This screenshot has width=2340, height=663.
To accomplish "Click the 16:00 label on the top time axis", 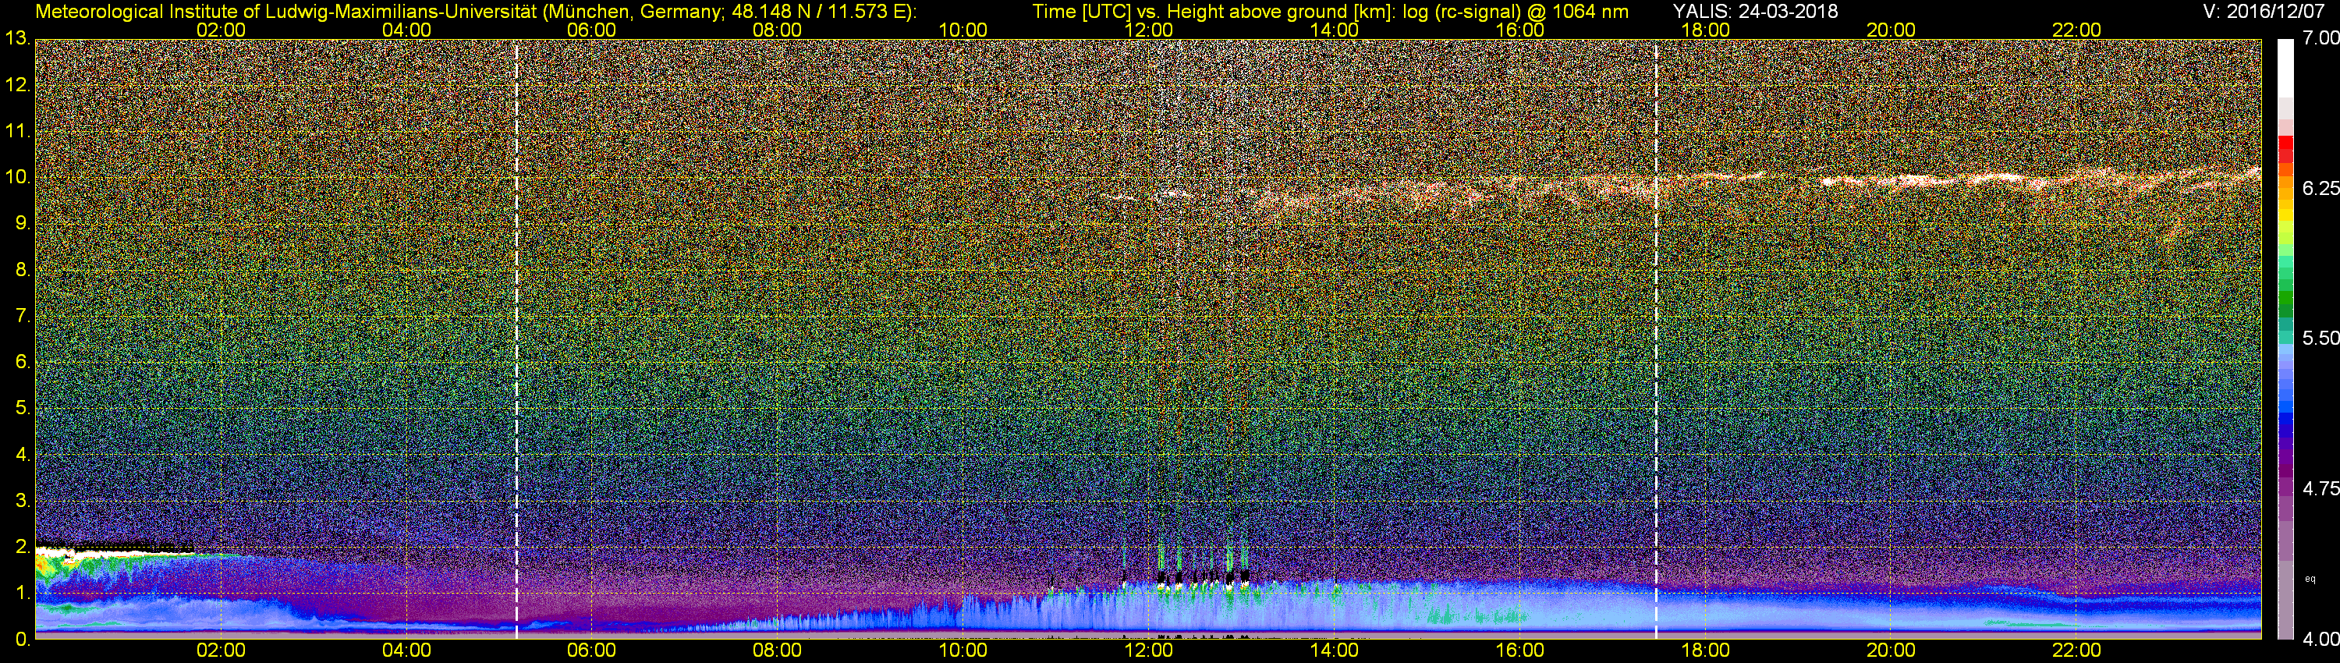I will tap(1519, 30).
